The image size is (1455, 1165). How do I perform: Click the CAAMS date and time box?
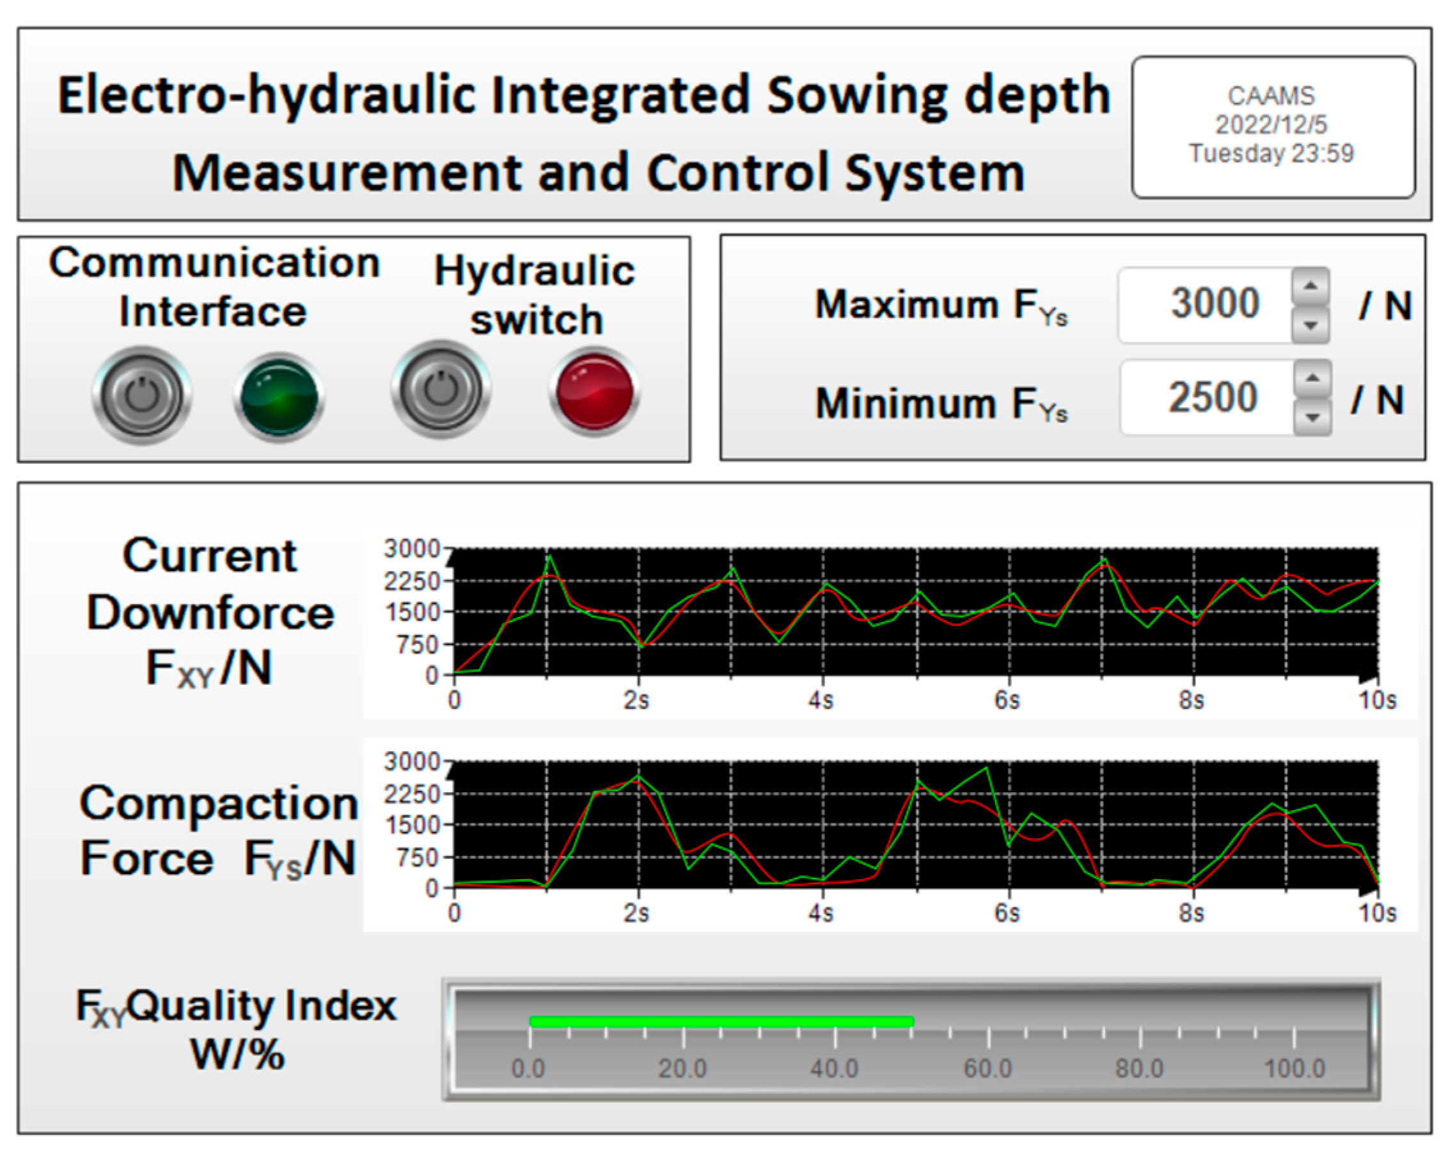pos(1272,126)
